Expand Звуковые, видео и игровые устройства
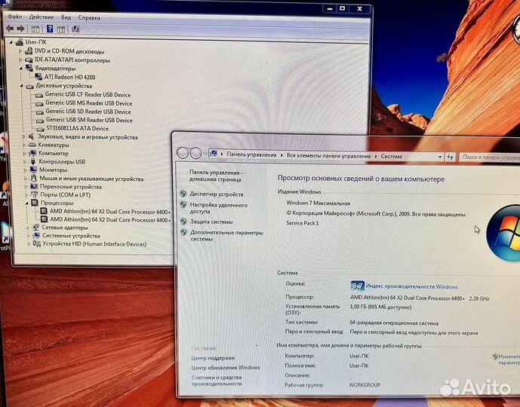520x407 pixels. [x=24, y=136]
